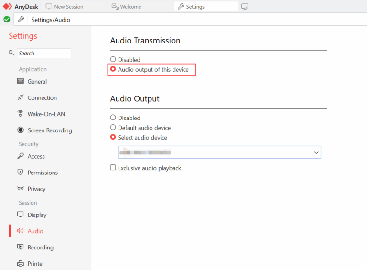Screen dimensions: 367x270
Task: Click the Audio Transmission heading
Action: point(145,41)
